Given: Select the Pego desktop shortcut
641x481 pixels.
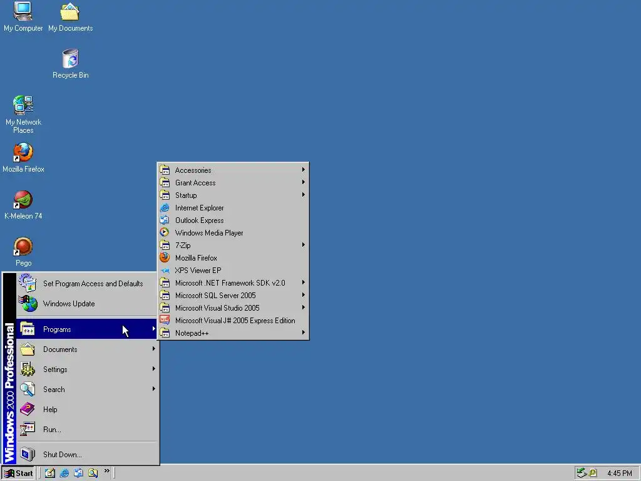Looking at the screenshot, I should [x=23, y=252].
